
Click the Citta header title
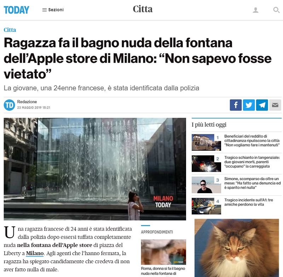[x=143, y=9]
